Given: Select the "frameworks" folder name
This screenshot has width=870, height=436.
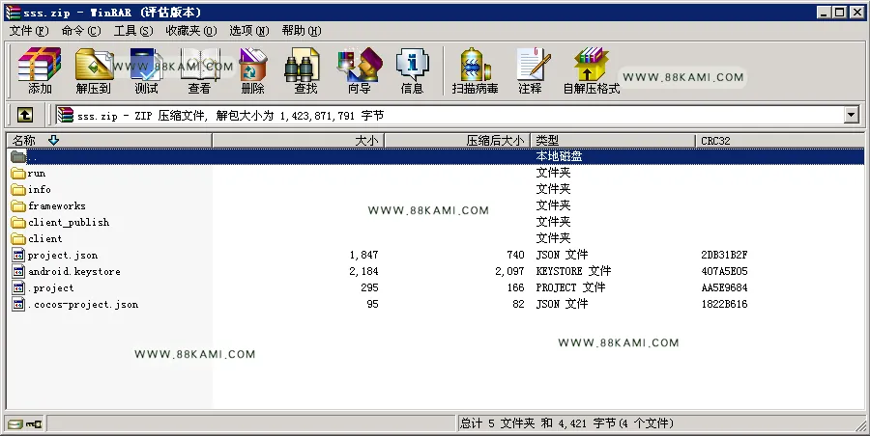Looking at the screenshot, I should 57,206.
